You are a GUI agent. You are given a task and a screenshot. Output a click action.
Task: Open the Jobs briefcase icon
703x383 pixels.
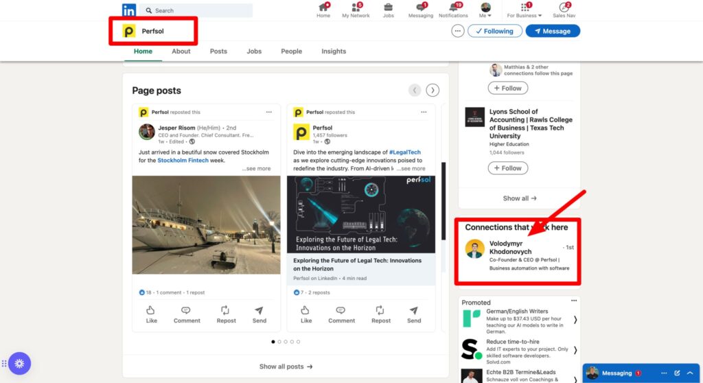389,8
